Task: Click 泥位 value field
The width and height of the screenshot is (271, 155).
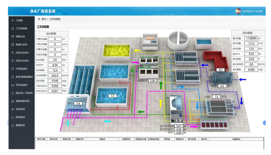Action: pyautogui.click(x=179, y=132)
